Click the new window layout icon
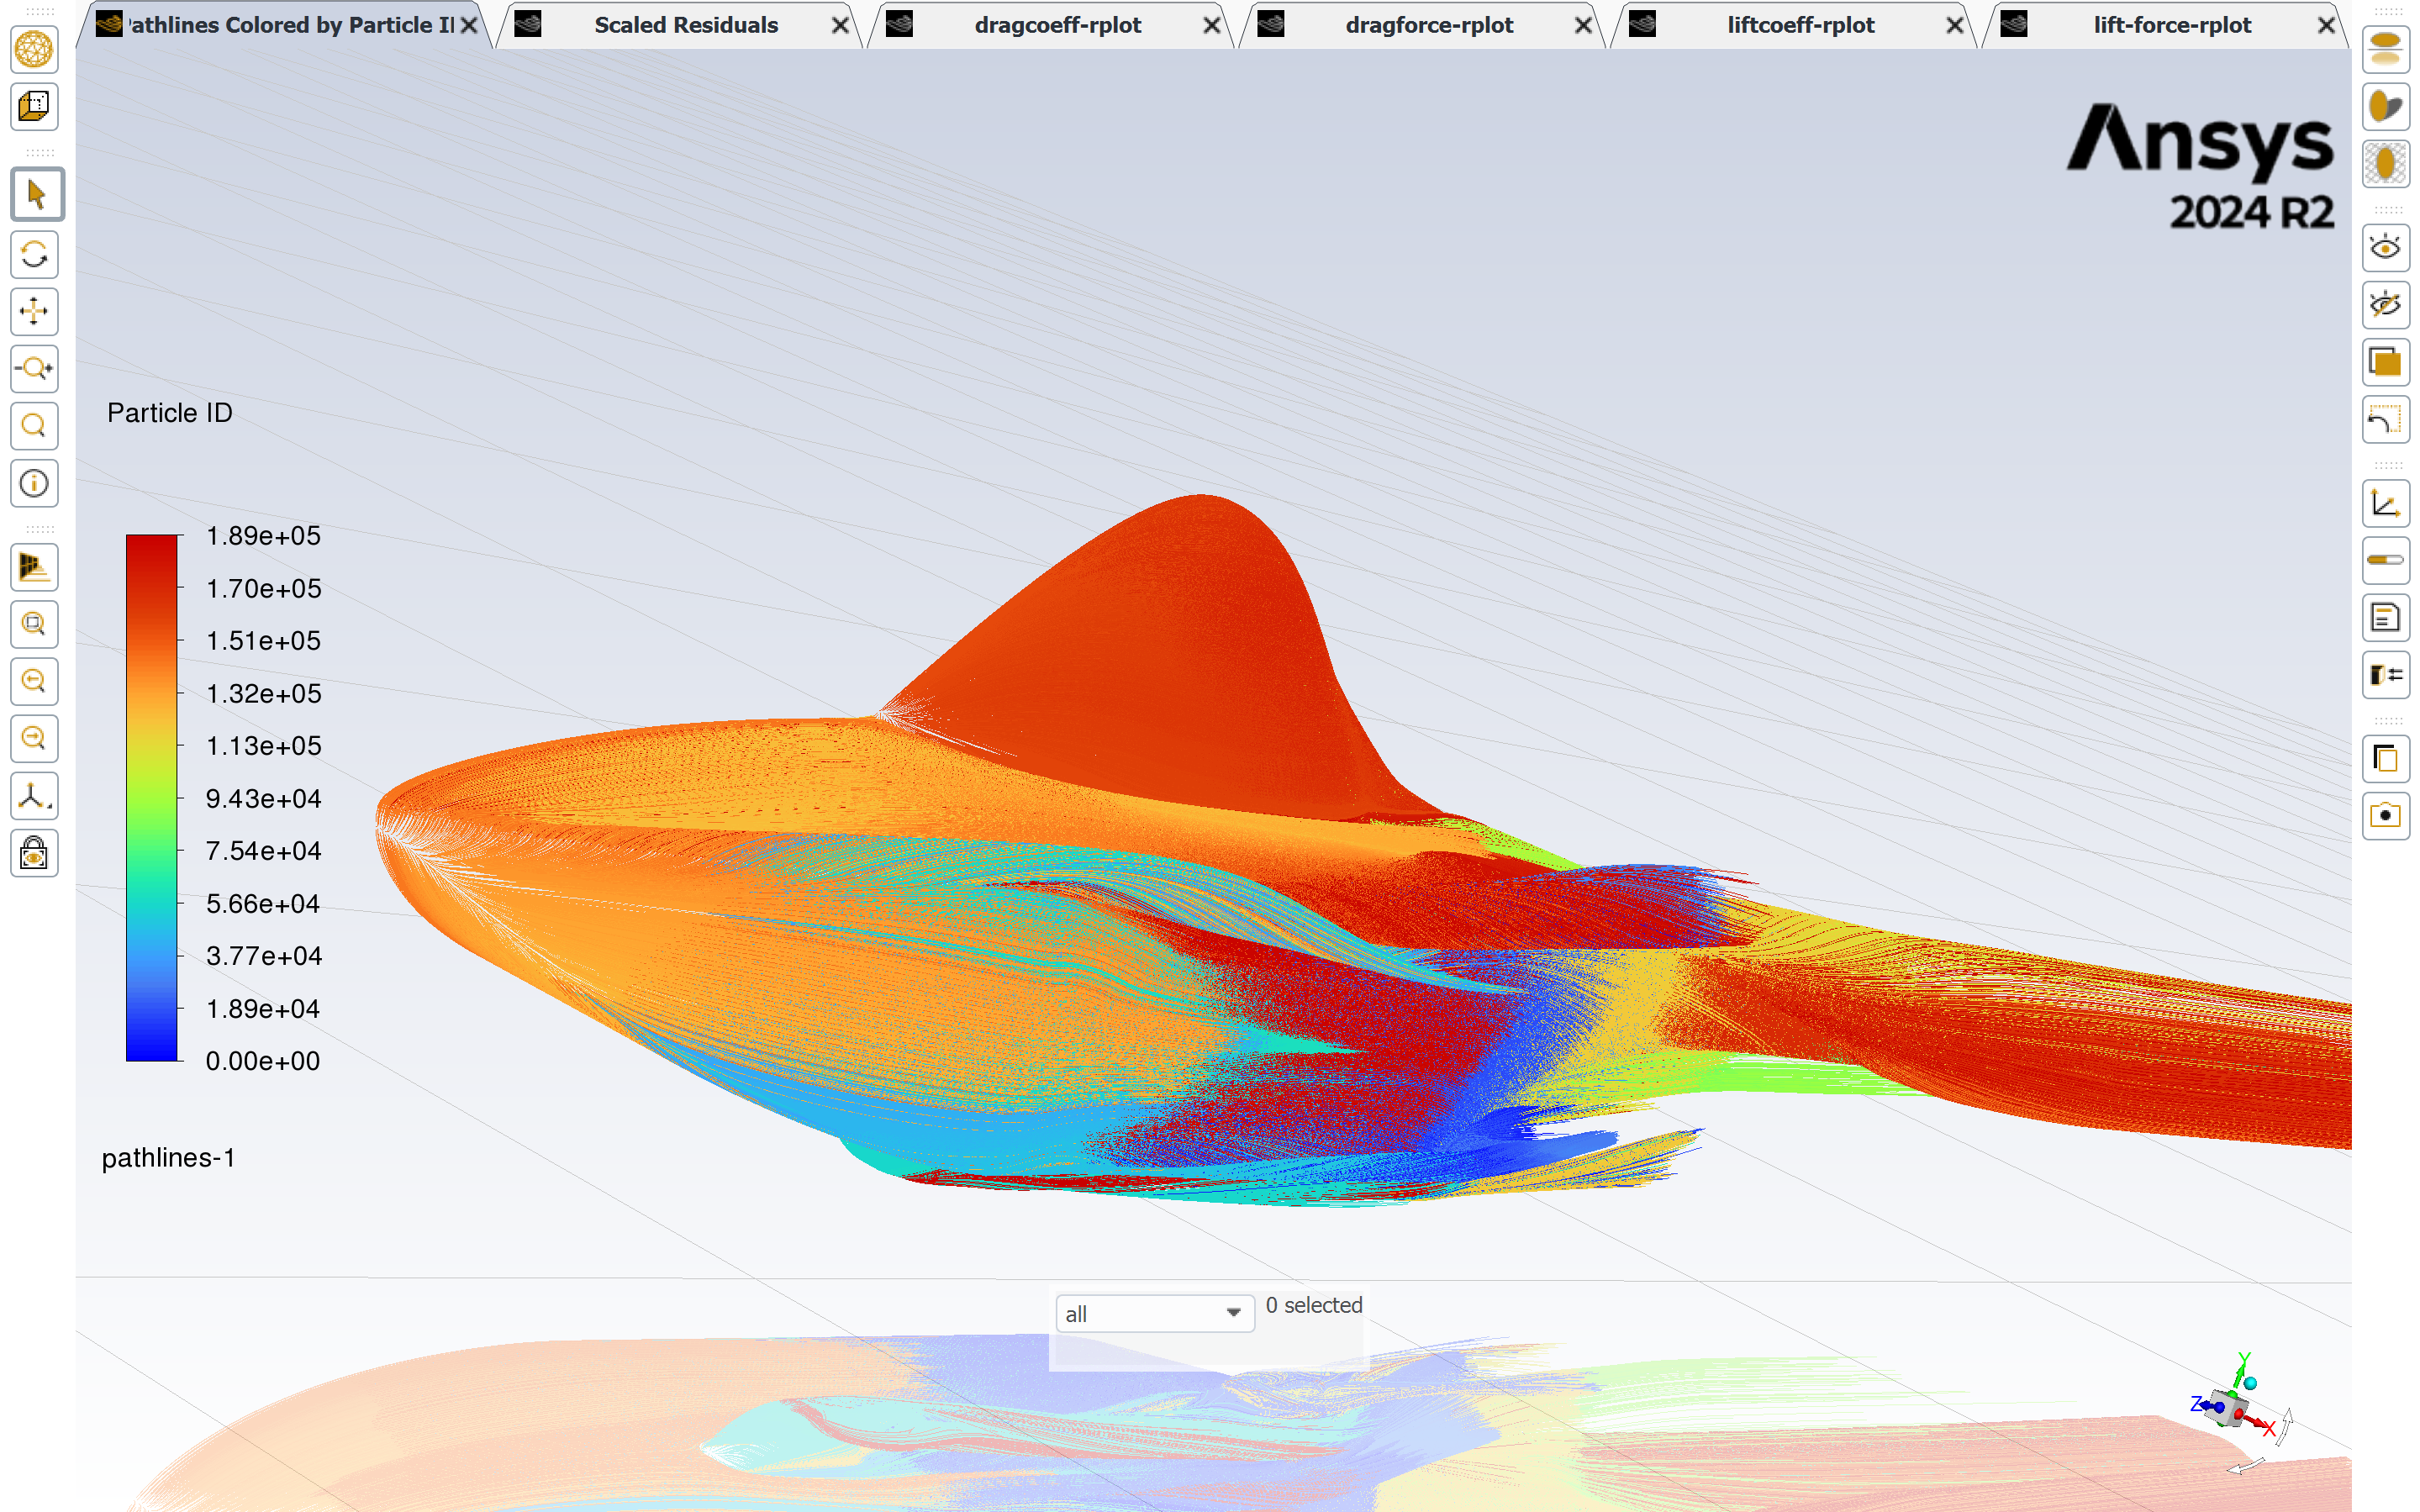 pos(2385,759)
